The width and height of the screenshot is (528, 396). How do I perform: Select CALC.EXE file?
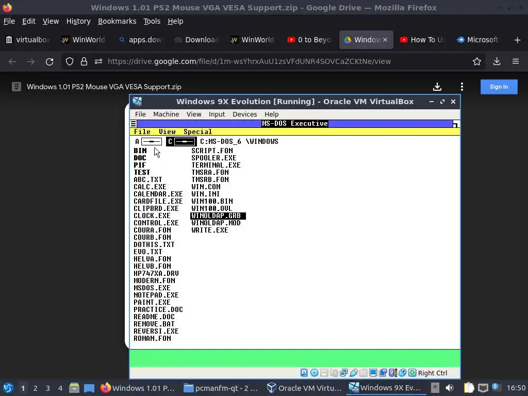pos(150,187)
